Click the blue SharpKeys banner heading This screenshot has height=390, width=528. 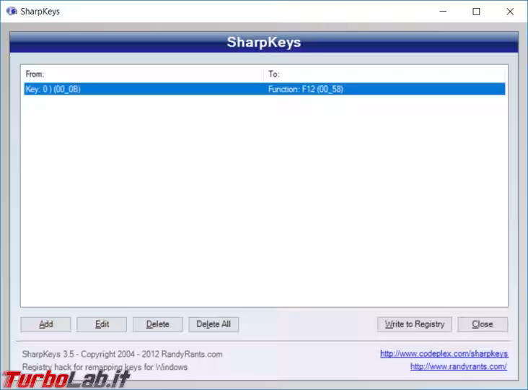click(263, 42)
